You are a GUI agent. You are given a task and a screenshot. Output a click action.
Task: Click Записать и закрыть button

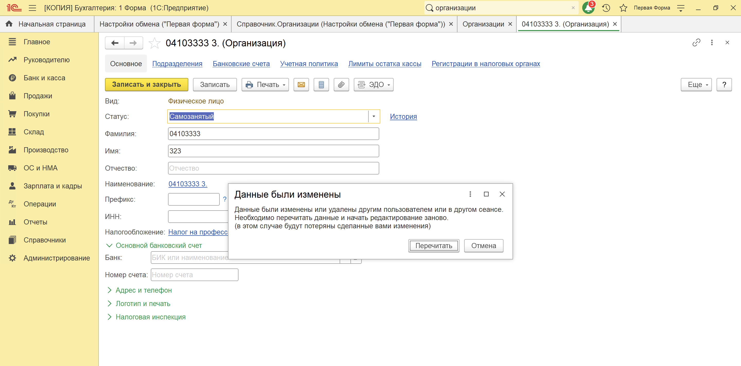146,85
